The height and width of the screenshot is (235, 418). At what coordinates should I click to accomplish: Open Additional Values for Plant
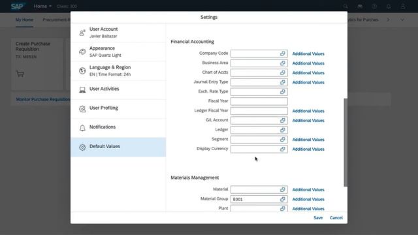pyautogui.click(x=308, y=209)
